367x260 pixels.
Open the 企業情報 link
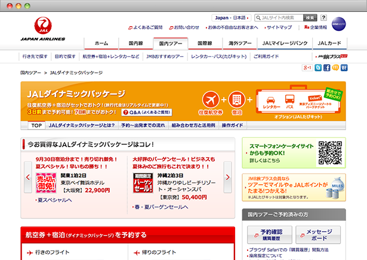(316, 27)
